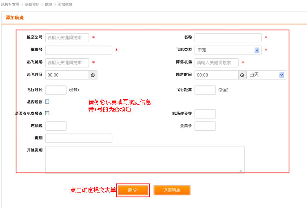Image resolution: width=308 pixels, height=208 pixels.
Task: Open the landing time clock picker icon
Action: point(242,75)
